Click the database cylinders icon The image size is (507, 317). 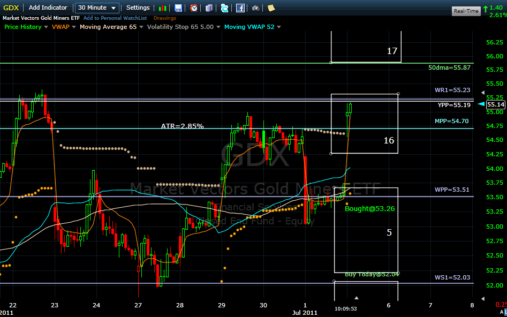(209, 8)
